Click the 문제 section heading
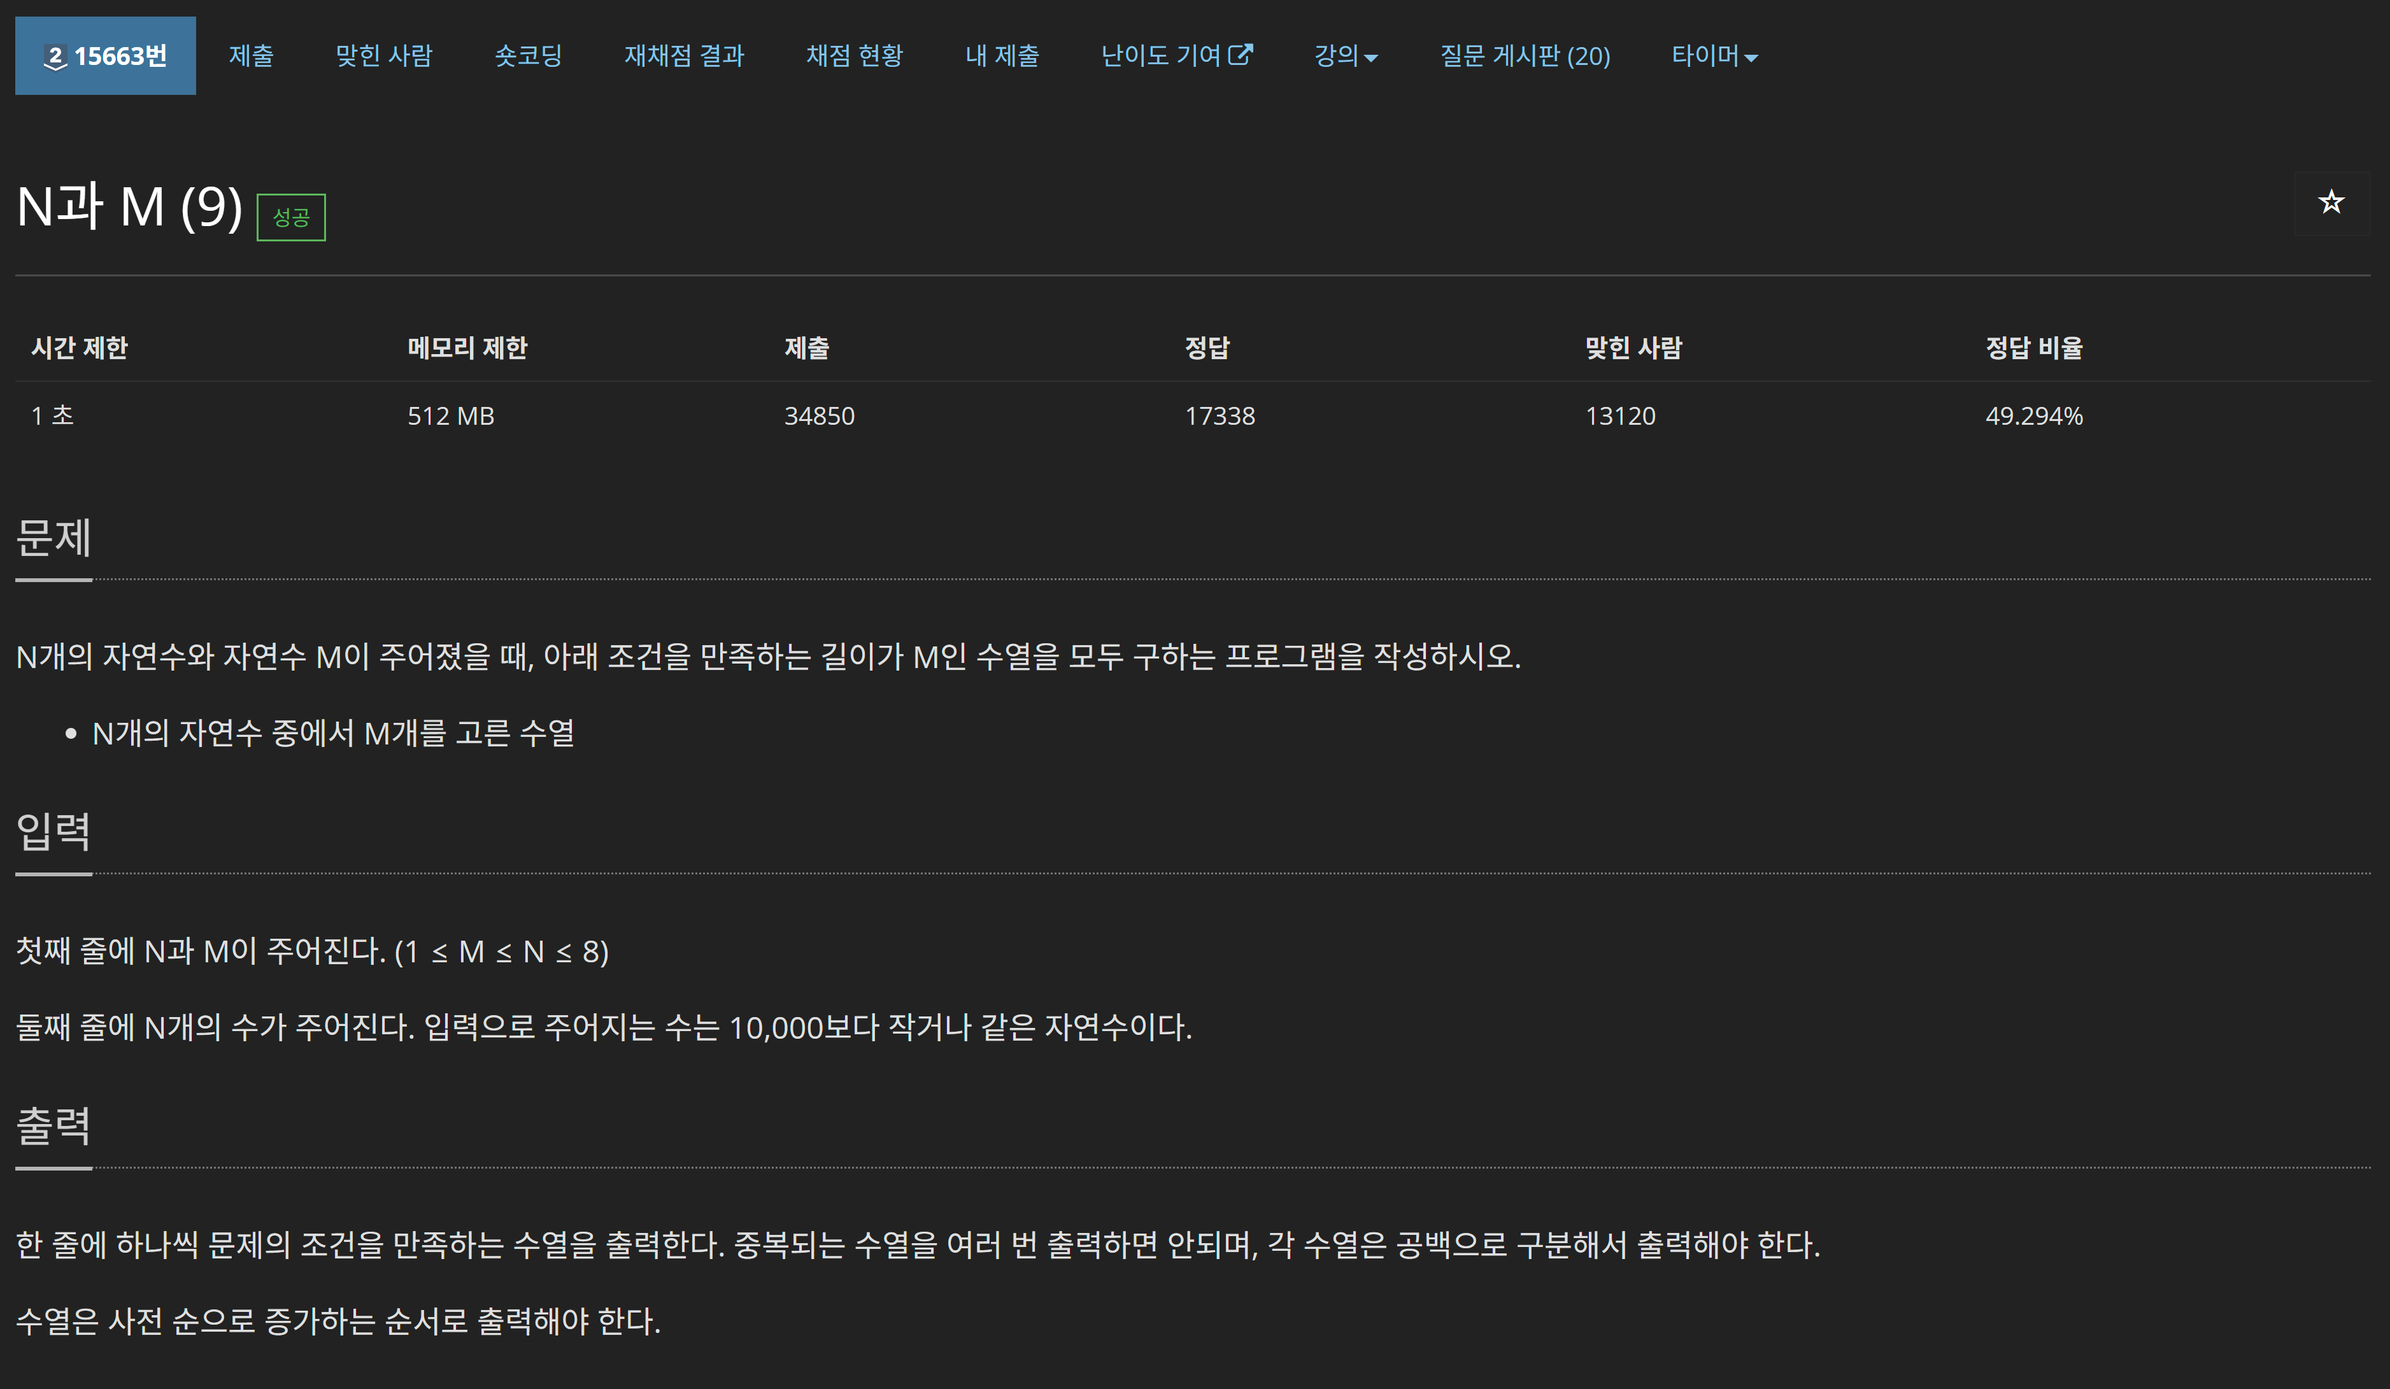 click(x=54, y=537)
